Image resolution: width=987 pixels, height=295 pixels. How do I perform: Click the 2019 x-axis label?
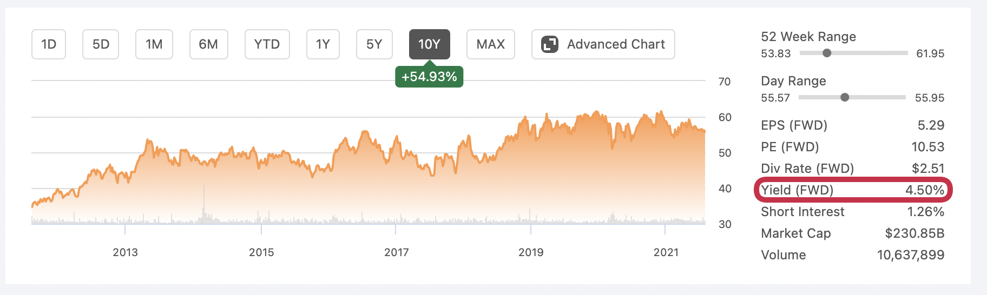(531, 252)
